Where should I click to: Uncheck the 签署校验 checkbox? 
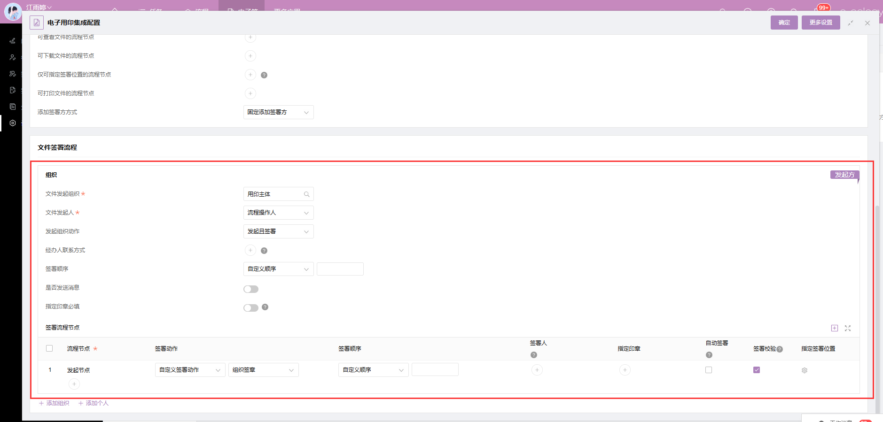[756, 370]
